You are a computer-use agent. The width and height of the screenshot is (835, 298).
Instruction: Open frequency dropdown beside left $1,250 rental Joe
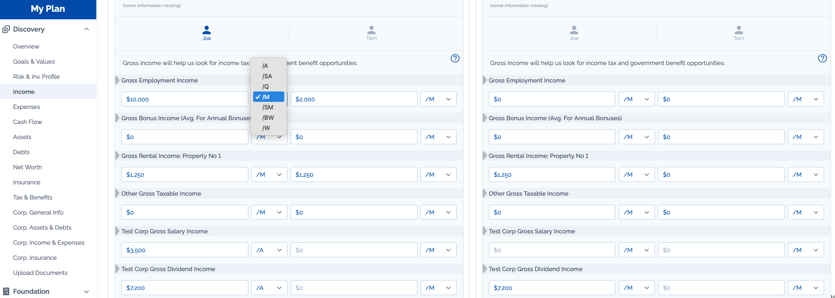coord(269,174)
